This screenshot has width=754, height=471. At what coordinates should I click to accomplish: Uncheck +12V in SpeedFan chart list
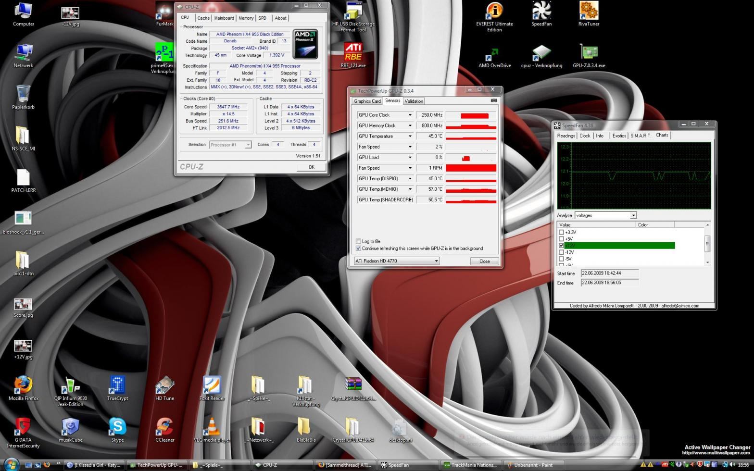point(561,246)
